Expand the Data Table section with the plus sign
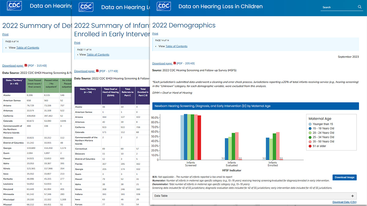 coord(353,196)
